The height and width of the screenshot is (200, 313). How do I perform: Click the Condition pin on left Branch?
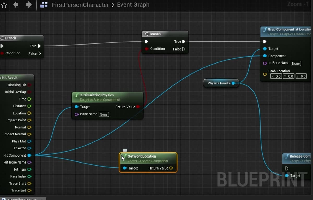coord(2,53)
